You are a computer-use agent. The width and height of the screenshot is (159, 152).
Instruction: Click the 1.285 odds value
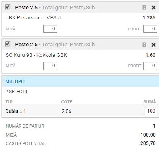(149, 18)
